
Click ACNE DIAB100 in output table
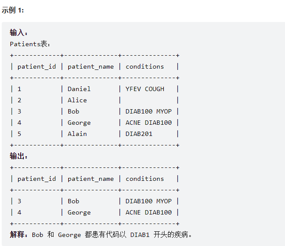[x=149, y=212]
